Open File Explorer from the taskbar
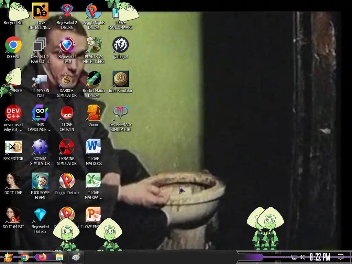The image size is (352, 264). tap(59, 257)
